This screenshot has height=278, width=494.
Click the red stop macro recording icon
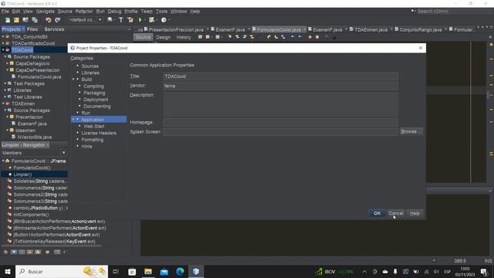click(310, 37)
